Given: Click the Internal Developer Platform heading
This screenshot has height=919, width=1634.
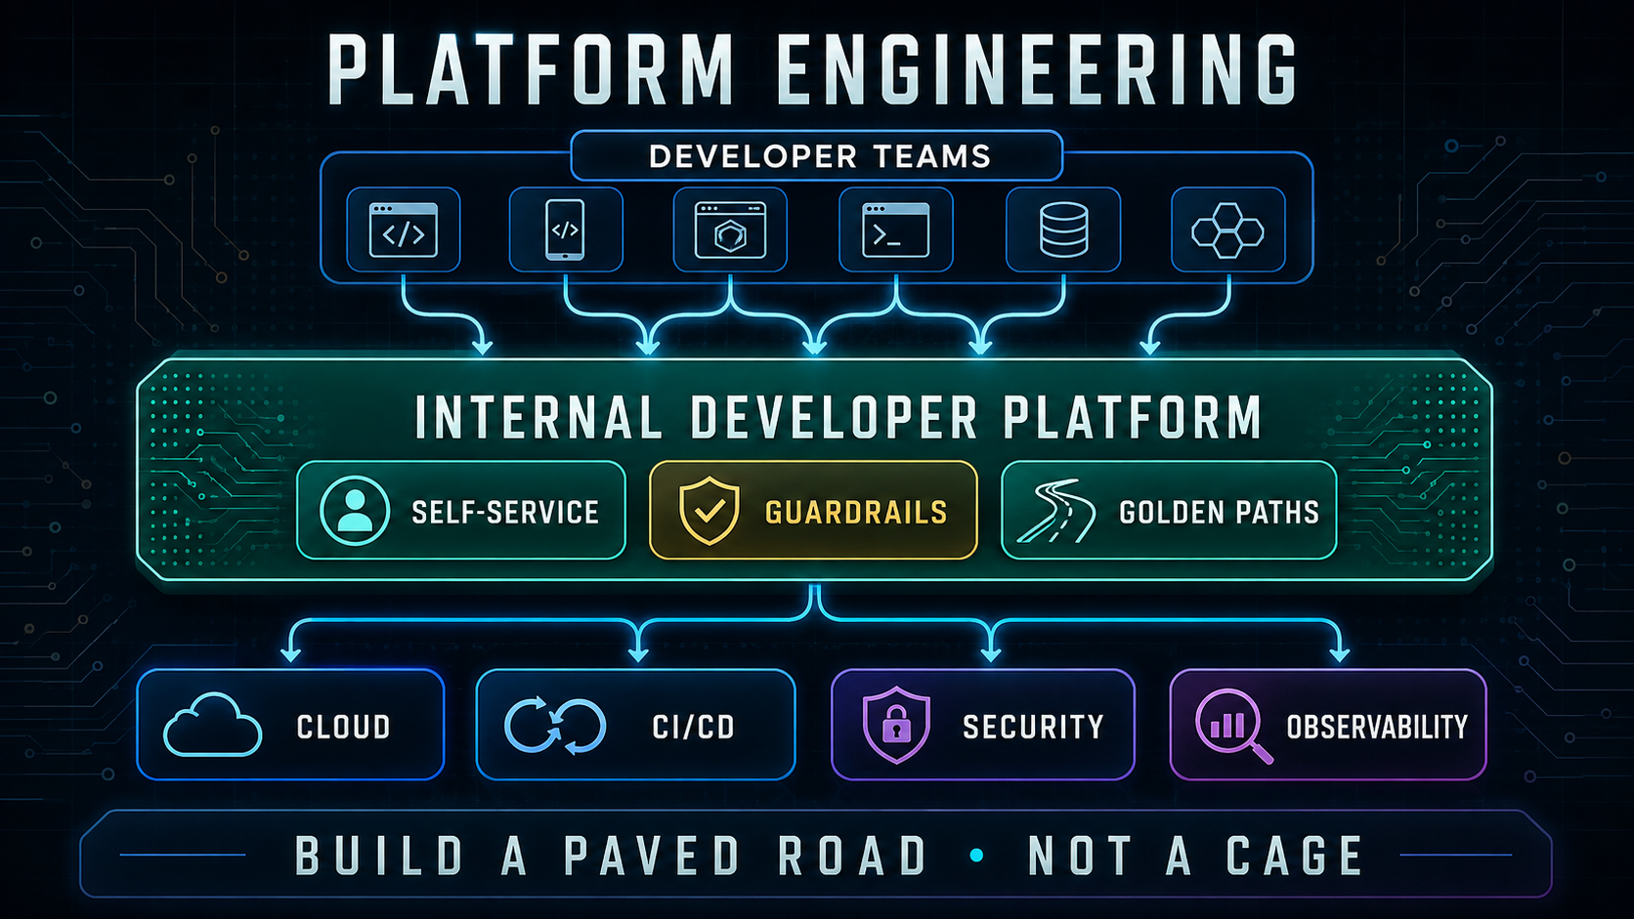Looking at the screenshot, I should pos(838,418).
